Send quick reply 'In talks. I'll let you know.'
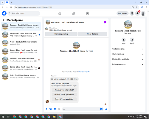The width and height of the screenshot is (149, 119). (64, 95)
